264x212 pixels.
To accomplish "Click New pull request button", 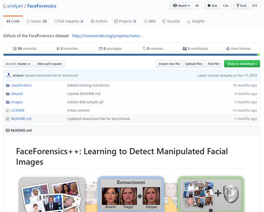I will [x=50, y=64].
